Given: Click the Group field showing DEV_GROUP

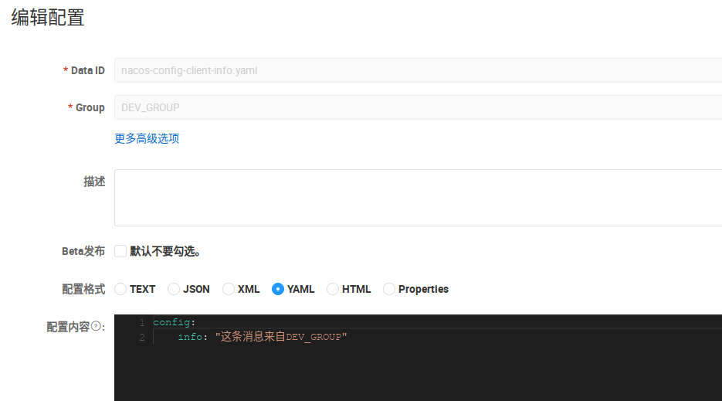Looking at the screenshot, I should (x=417, y=107).
